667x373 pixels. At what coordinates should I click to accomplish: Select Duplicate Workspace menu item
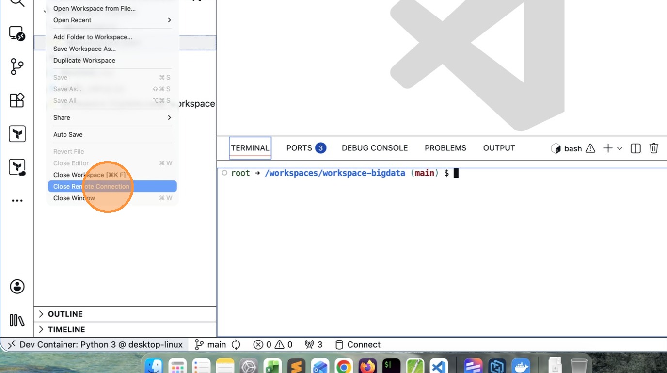112,61
